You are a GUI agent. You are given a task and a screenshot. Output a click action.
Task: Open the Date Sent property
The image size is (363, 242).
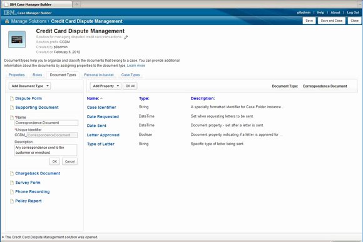coord(96,126)
